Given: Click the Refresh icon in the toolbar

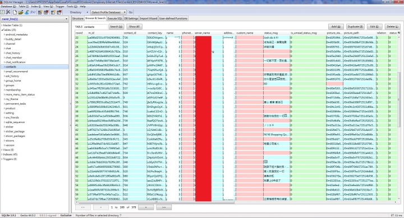Looking at the screenshot, I should [x=2, y=12].
